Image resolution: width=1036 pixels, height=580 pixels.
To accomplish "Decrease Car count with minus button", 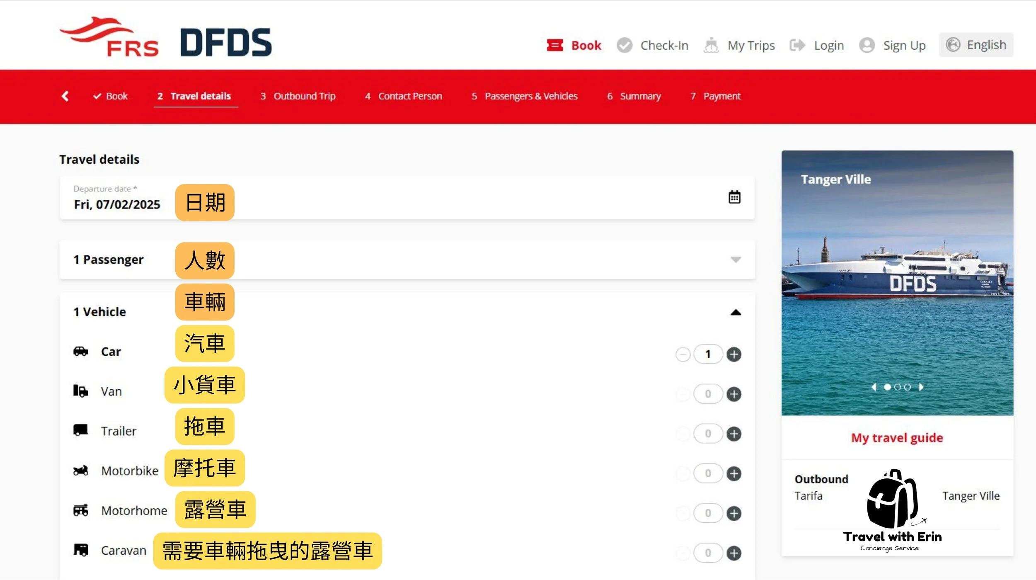I will pos(683,354).
